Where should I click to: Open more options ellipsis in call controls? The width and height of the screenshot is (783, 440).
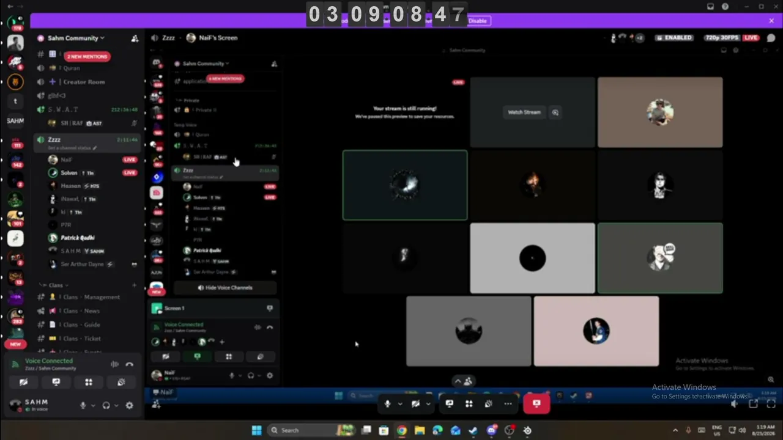point(508,403)
